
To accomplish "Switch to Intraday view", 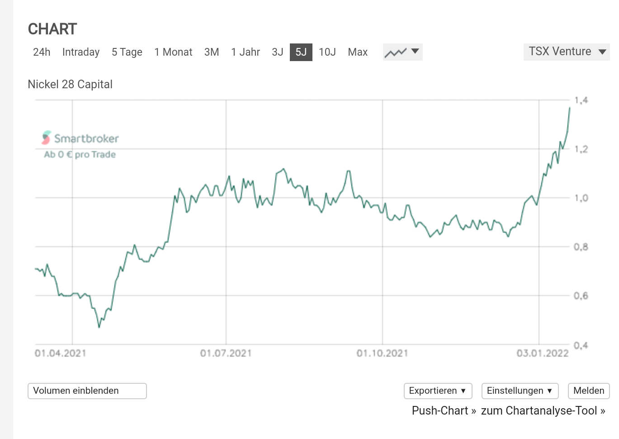I will click(81, 52).
